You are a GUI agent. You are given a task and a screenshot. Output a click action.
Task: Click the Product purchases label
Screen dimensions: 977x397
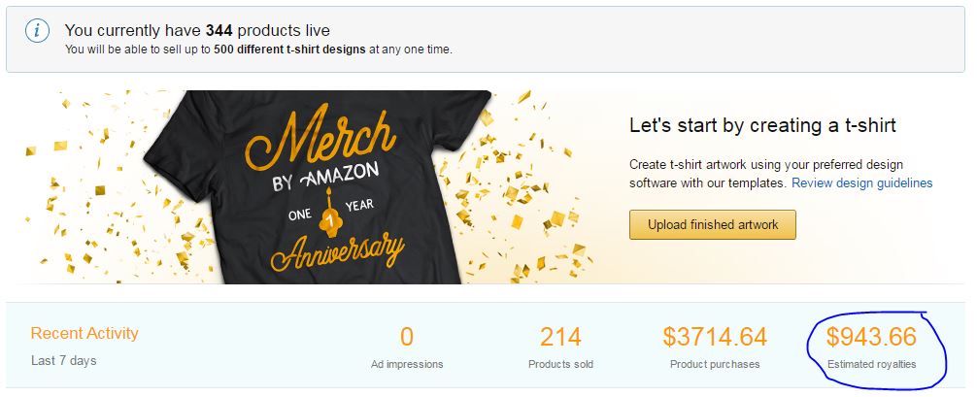pos(715,364)
